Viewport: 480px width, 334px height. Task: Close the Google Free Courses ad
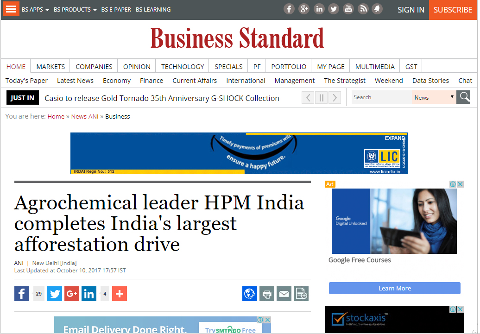click(x=460, y=184)
